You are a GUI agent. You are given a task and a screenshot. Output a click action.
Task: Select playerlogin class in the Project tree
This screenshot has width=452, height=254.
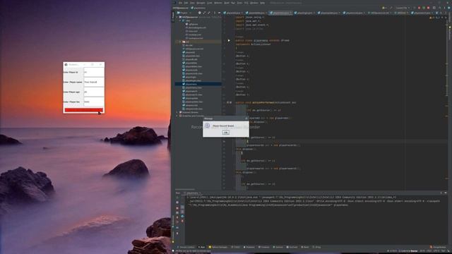tap(191, 77)
